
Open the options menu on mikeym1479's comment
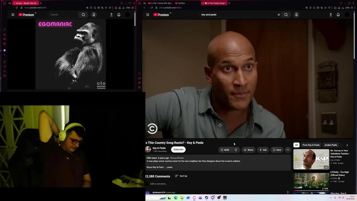pos(288,192)
